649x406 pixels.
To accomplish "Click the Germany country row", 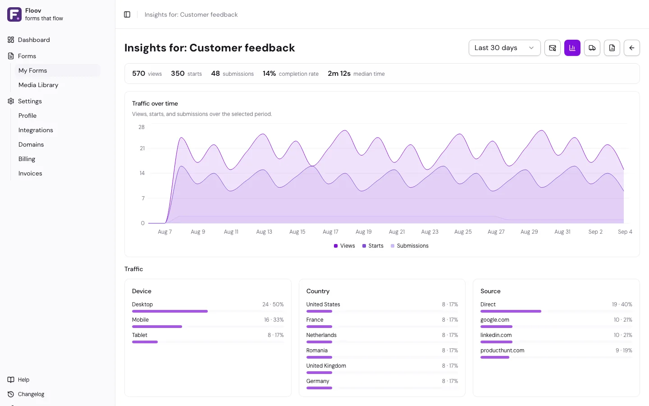I will pos(382,384).
